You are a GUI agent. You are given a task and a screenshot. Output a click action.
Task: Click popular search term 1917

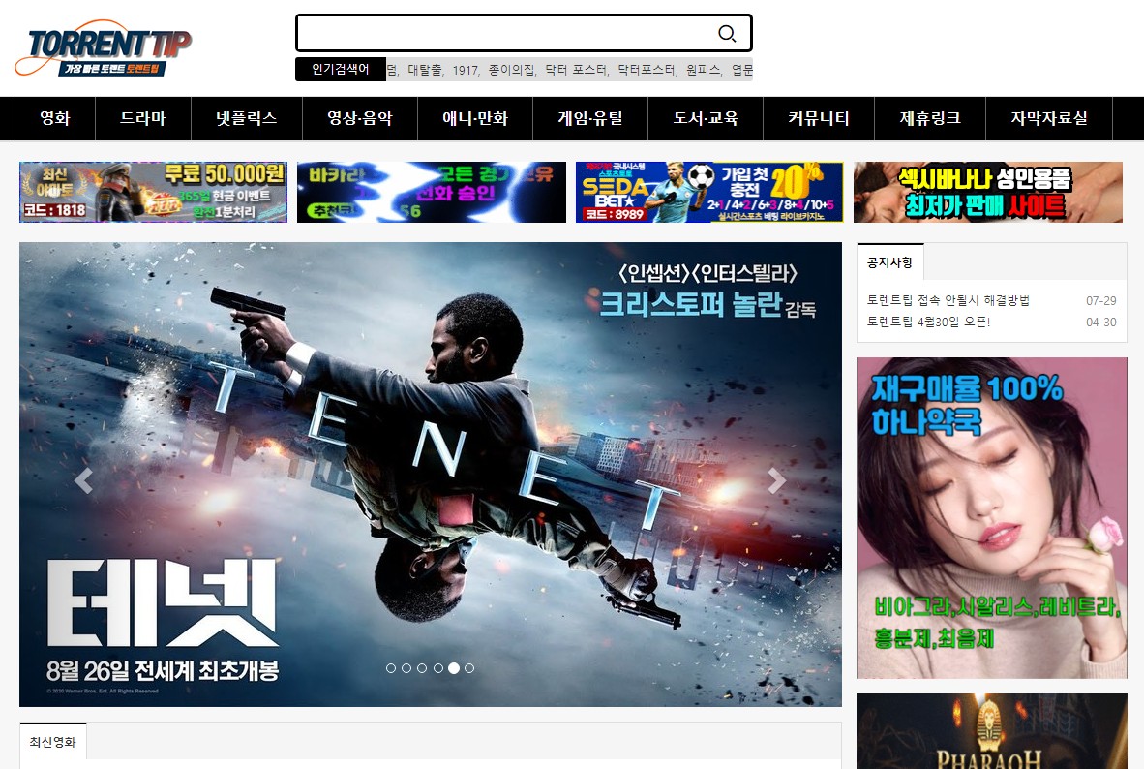click(466, 70)
